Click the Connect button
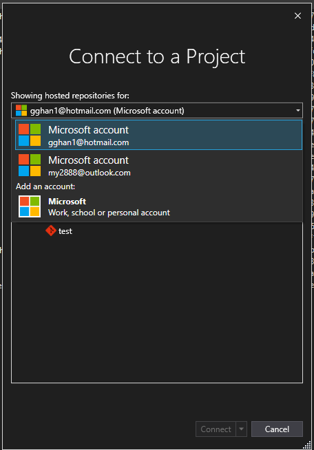 pyautogui.click(x=216, y=429)
